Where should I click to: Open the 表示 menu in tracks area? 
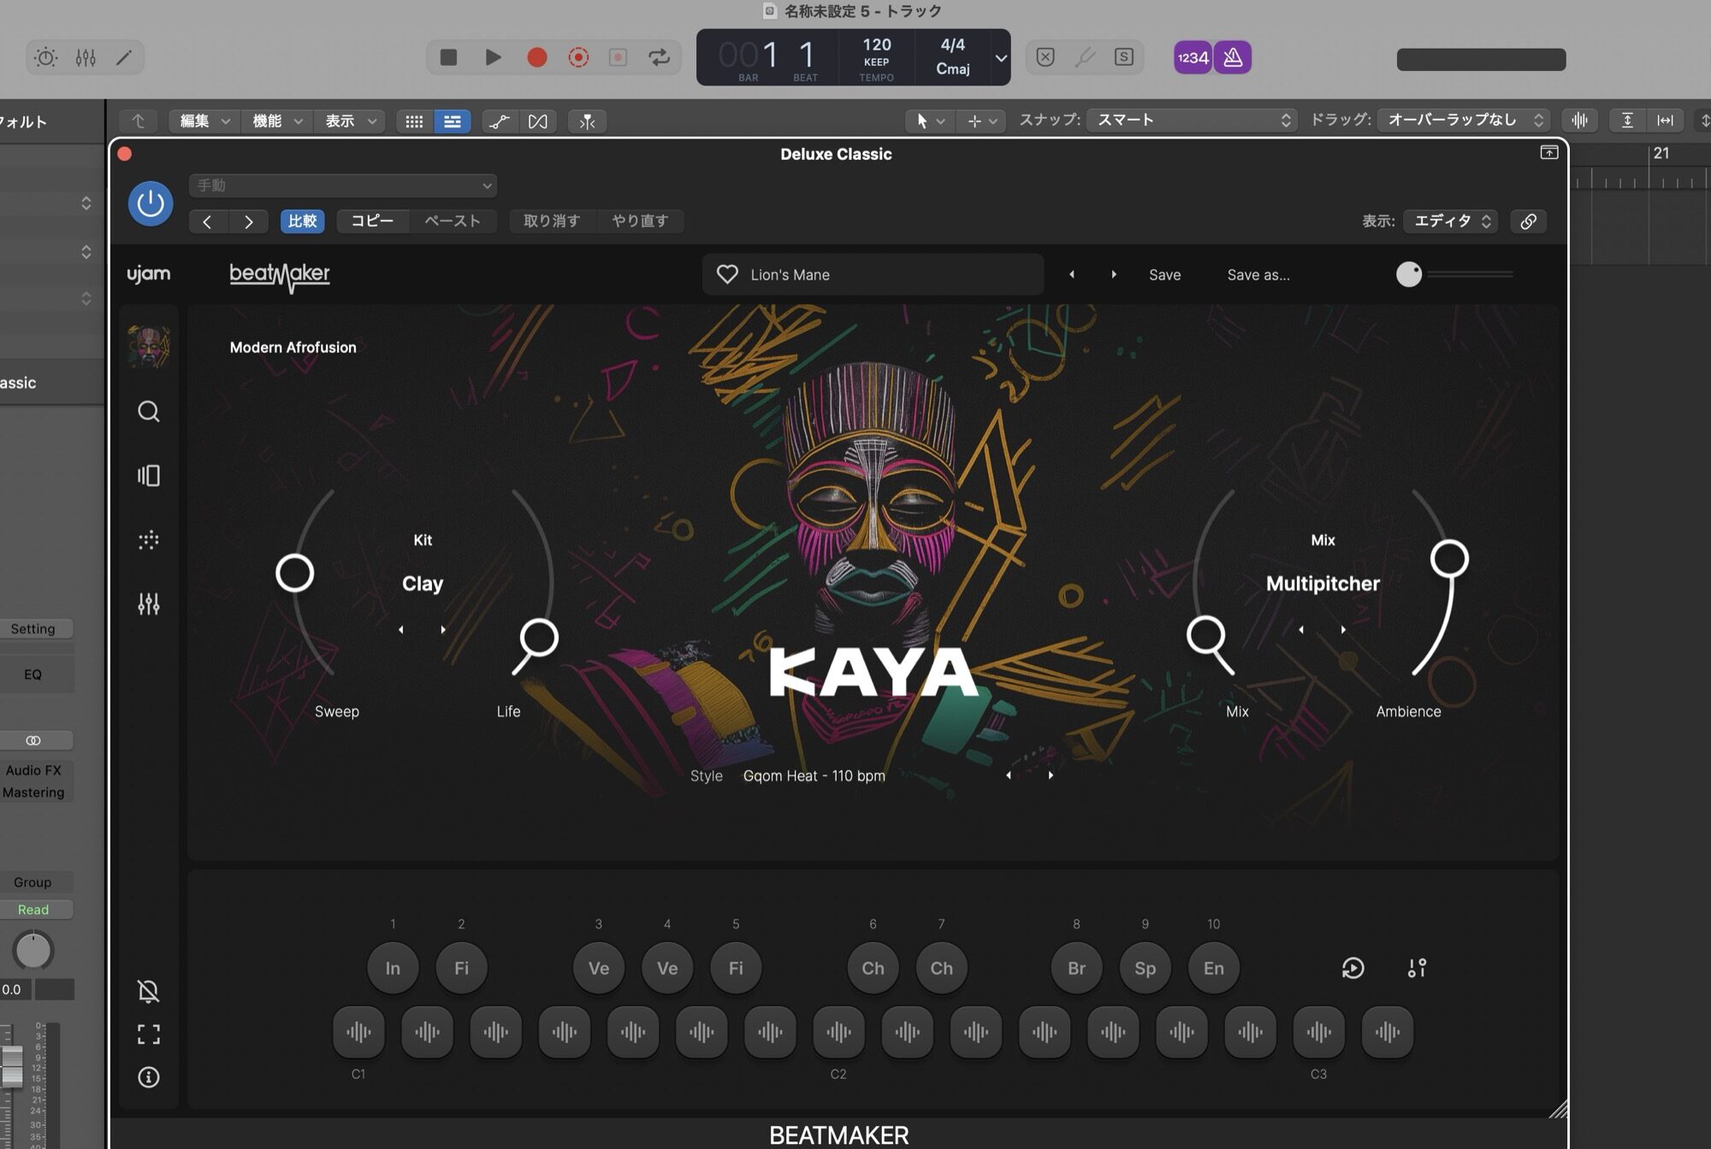tap(350, 121)
